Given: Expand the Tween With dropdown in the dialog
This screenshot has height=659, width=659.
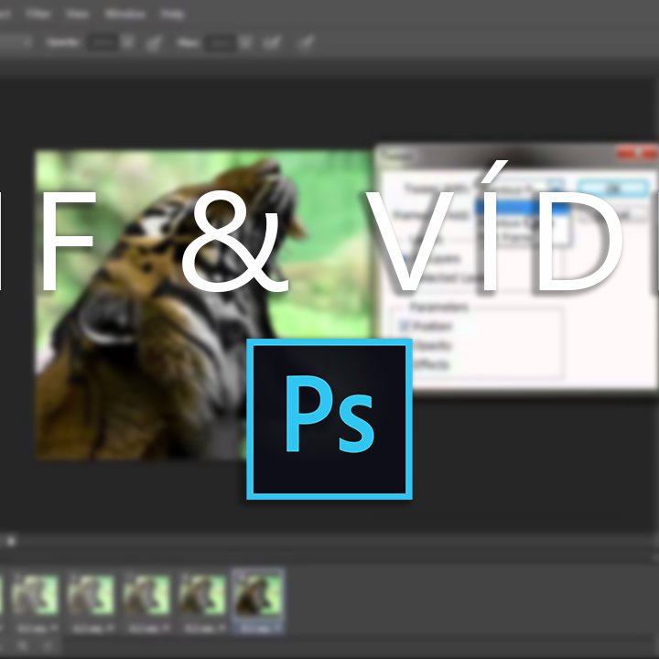Looking at the screenshot, I should [556, 188].
